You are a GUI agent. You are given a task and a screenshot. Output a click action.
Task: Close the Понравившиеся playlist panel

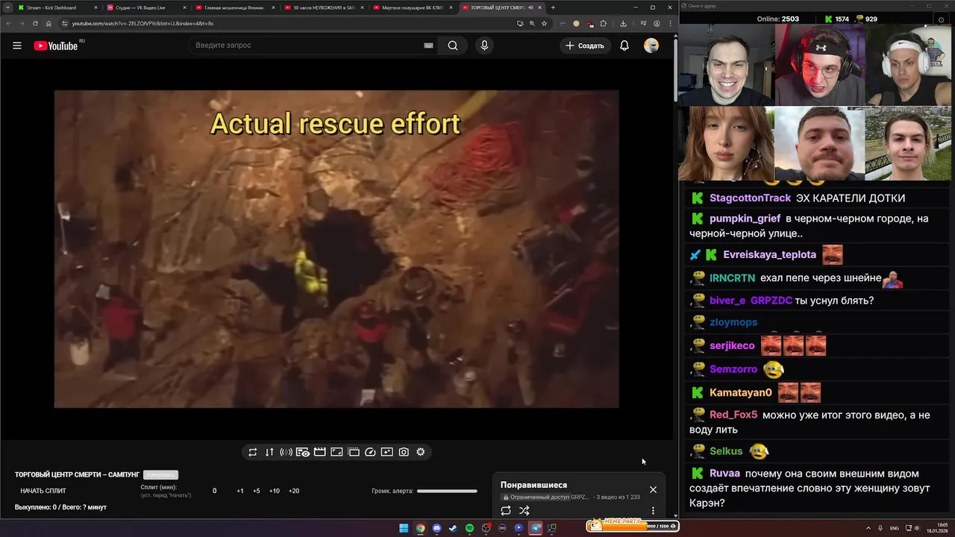(x=653, y=490)
